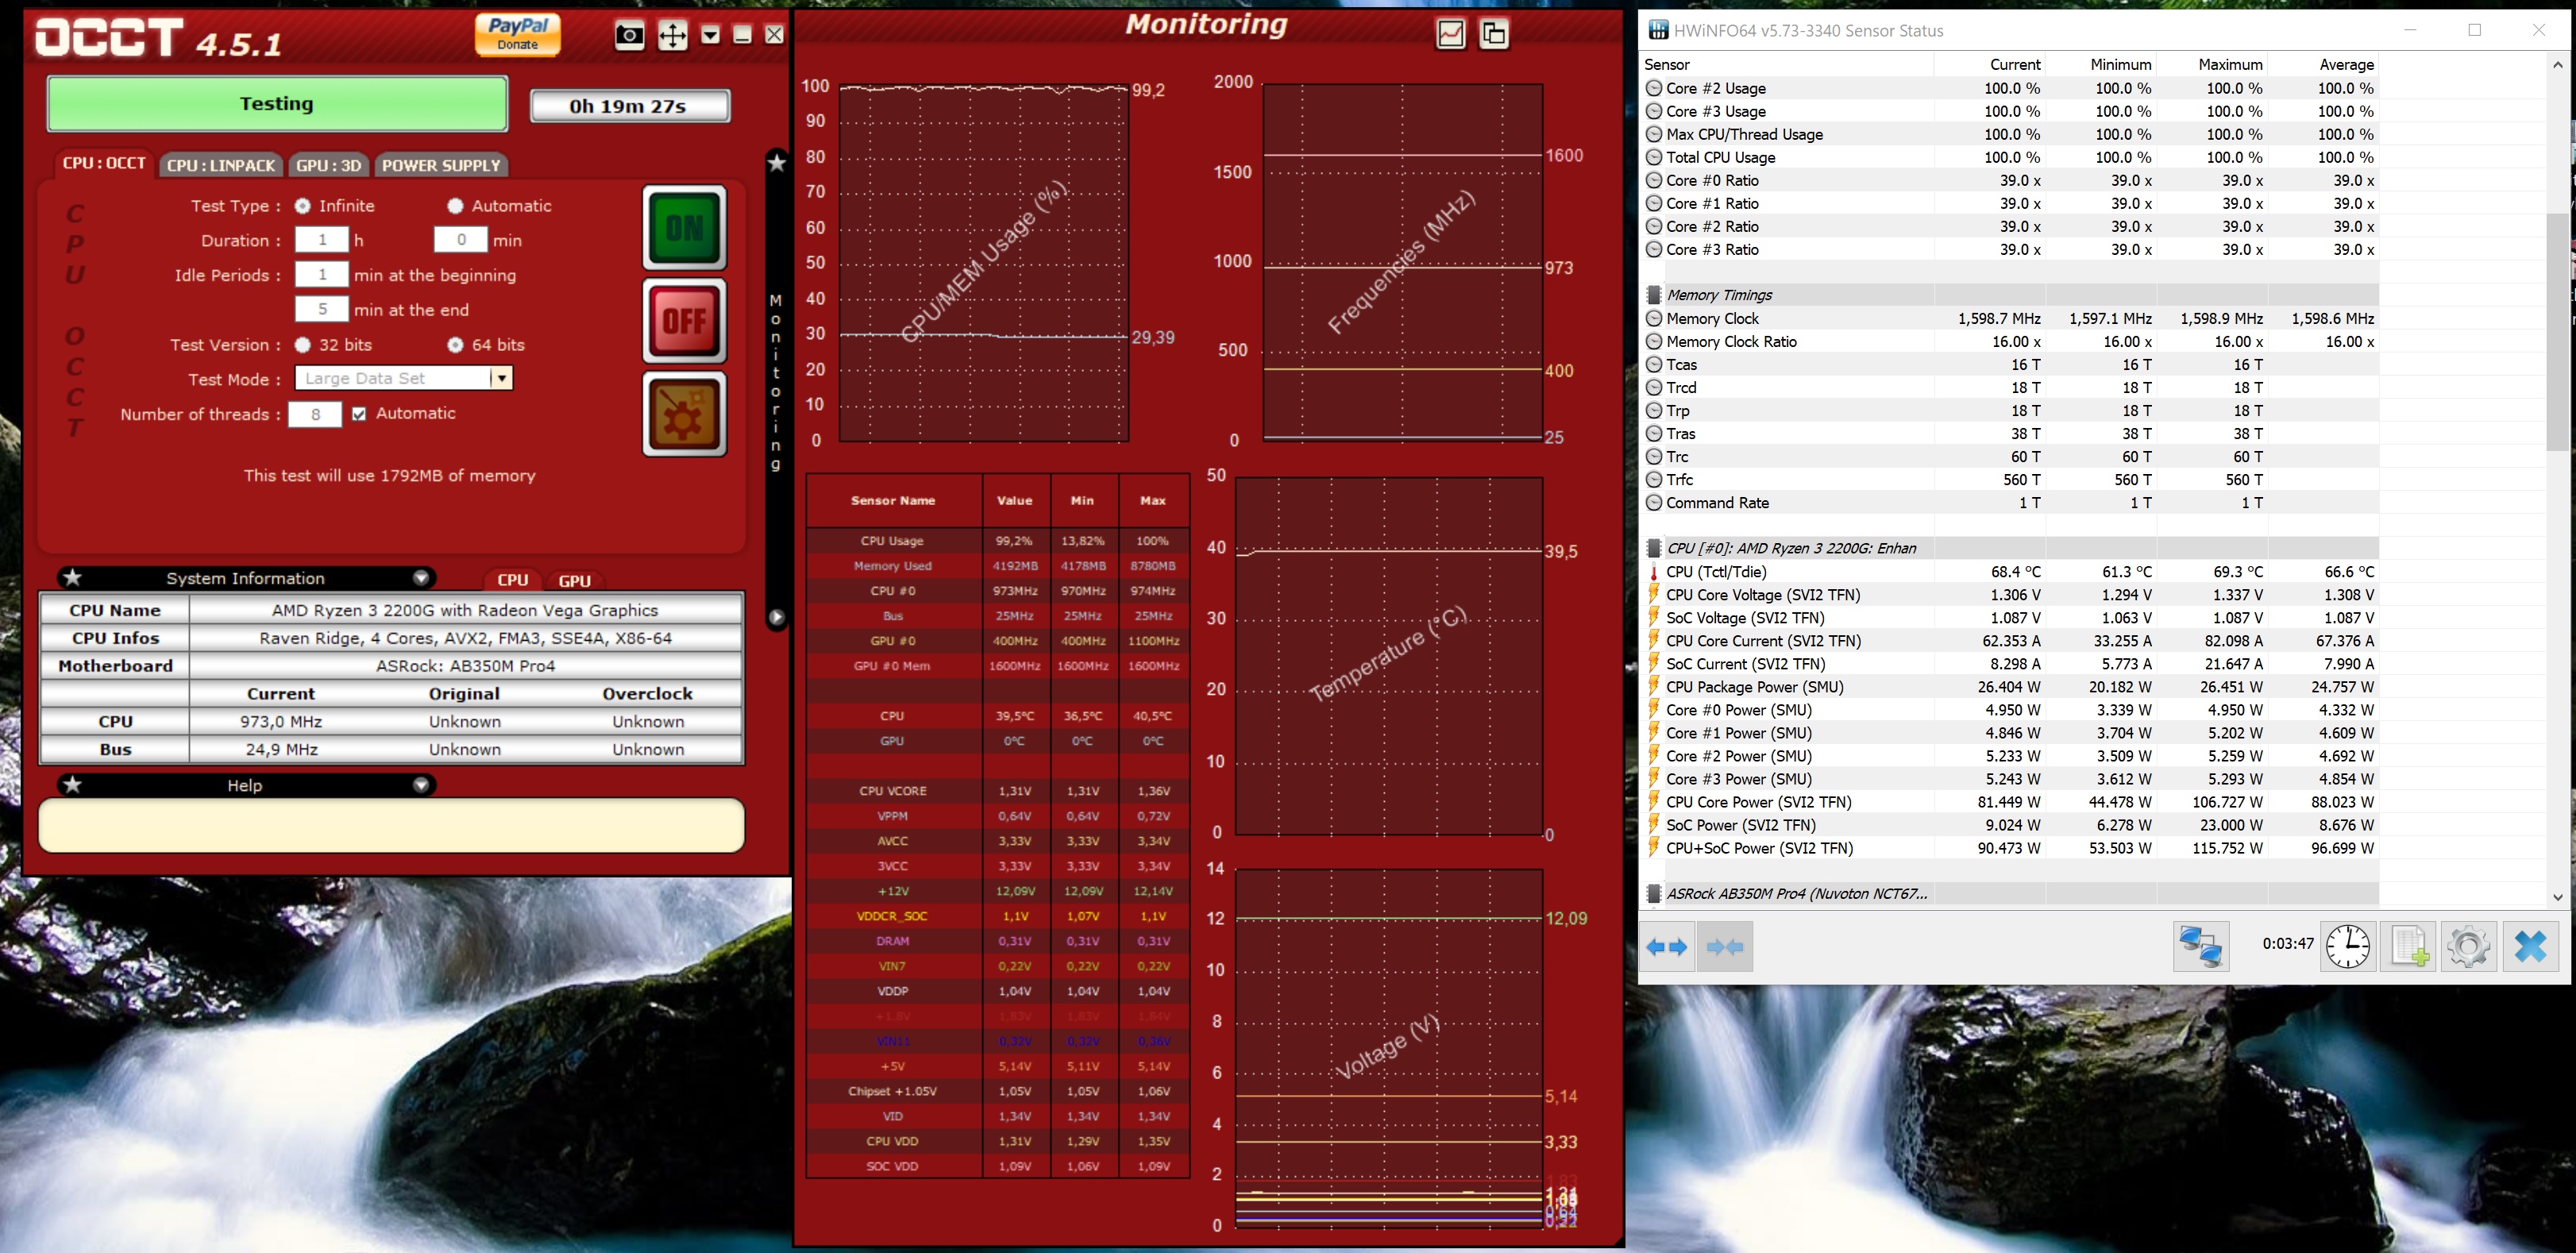
Task: Click the Core #0 Ratio sensor icon
Action: point(1654,180)
